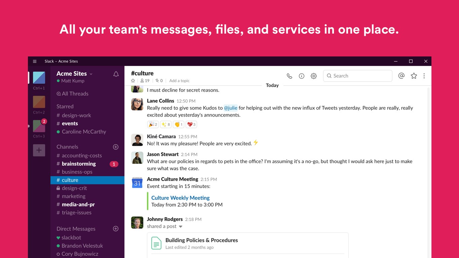Click sparkles reaction with 8
This screenshot has height=258, width=459.
[166, 124]
